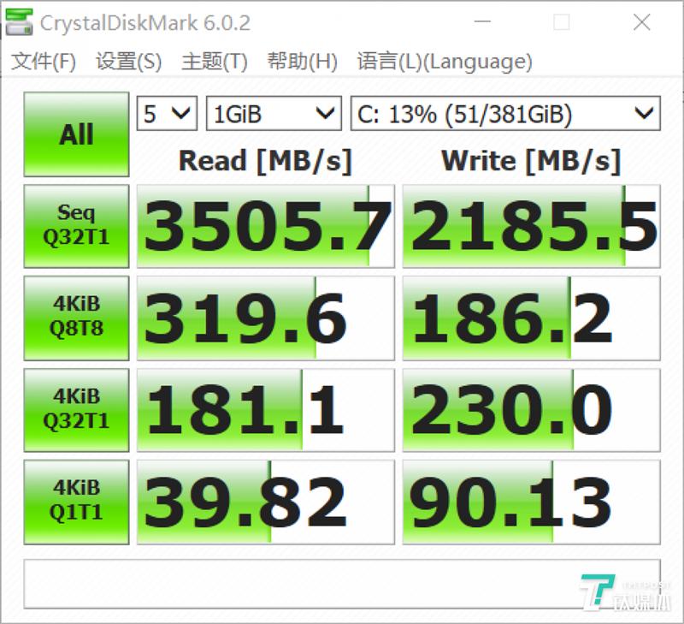Launch the 4KiB Q32T1 benchmark
This screenshot has height=624, width=684.
click(x=75, y=410)
